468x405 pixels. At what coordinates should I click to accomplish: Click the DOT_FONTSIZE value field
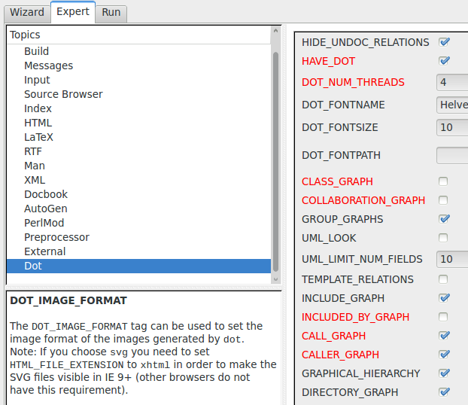(452, 127)
